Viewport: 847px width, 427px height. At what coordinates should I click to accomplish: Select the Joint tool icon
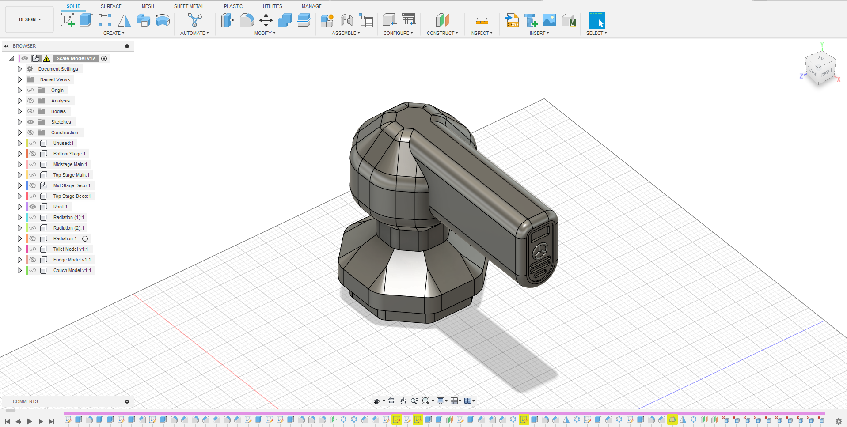pyautogui.click(x=346, y=20)
